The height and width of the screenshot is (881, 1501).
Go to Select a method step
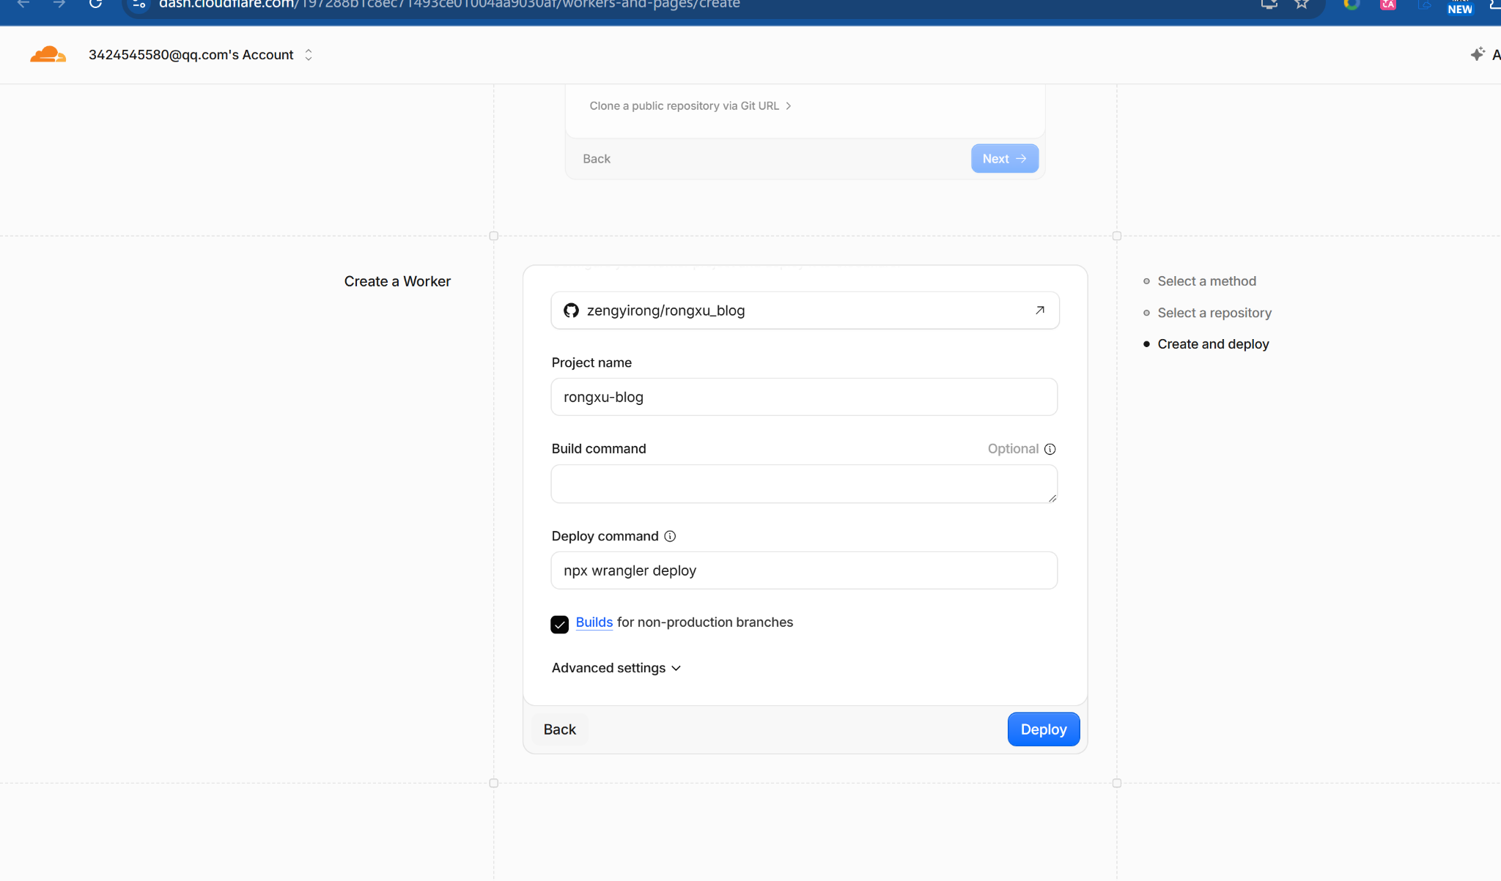click(x=1206, y=281)
